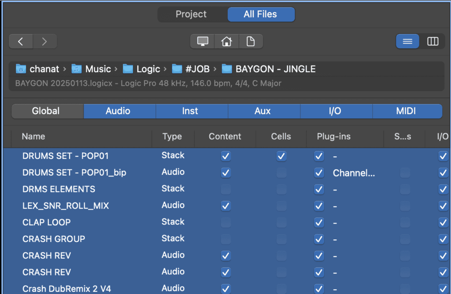Click the Logic path label
This screenshot has height=294, width=451.
[148, 69]
